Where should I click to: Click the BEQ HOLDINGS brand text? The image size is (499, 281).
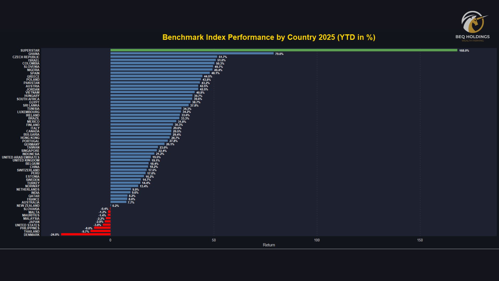click(x=472, y=37)
